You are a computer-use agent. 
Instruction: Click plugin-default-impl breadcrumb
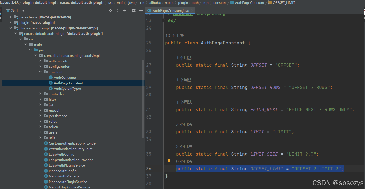39,2
